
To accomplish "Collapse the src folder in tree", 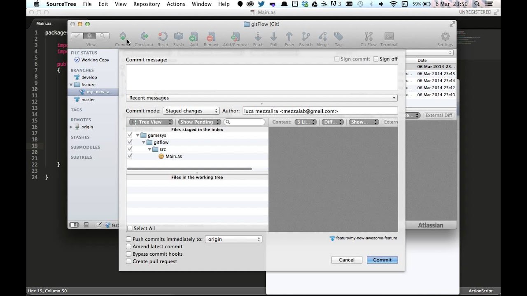I will [x=149, y=149].
